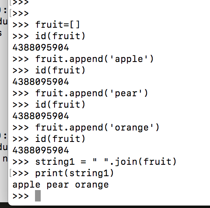
Task: Click the string1 join(fruit) assignment line
Action: pos(94,162)
